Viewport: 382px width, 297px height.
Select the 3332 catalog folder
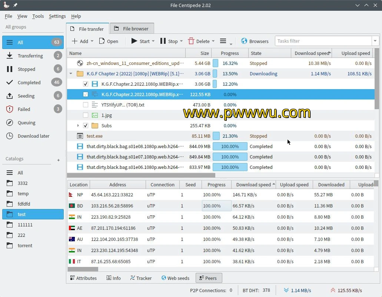coord(33,183)
